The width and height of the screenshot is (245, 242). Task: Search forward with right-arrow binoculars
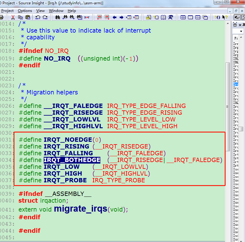coord(72,17)
